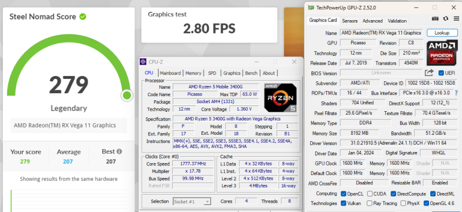
Task: Toggle the UEFI checkbox
Action: tap(441, 73)
